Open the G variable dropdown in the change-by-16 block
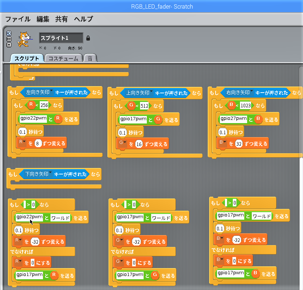The width and height of the screenshot is (303, 290). pyautogui.click(x=122, y=143)
